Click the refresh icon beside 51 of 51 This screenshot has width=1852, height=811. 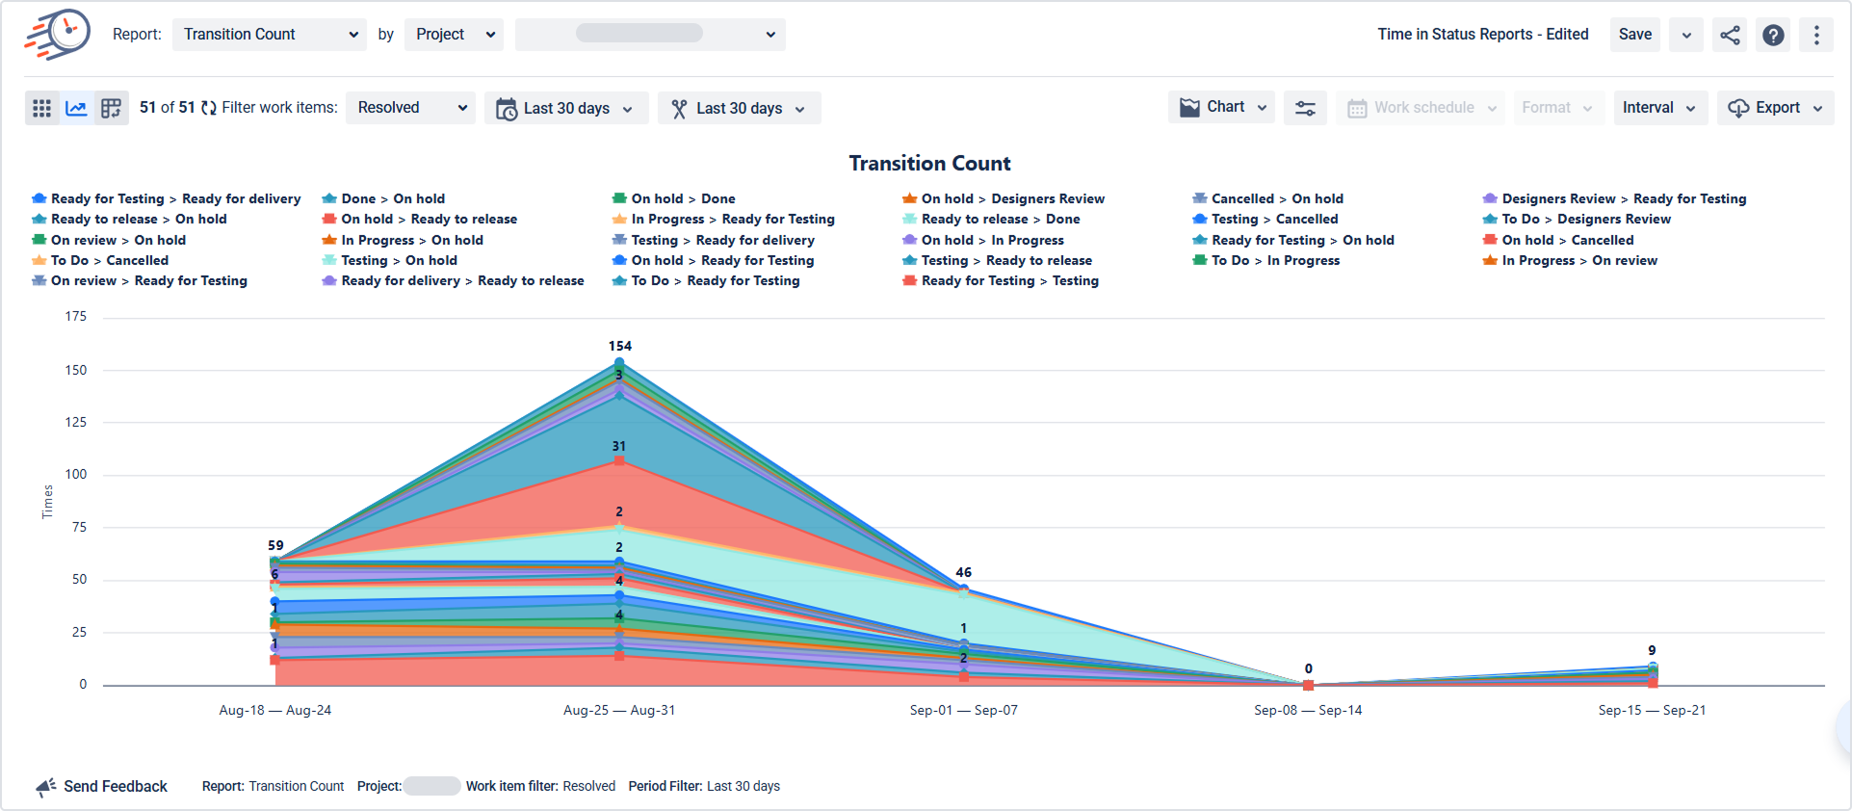tap(209, 108)
